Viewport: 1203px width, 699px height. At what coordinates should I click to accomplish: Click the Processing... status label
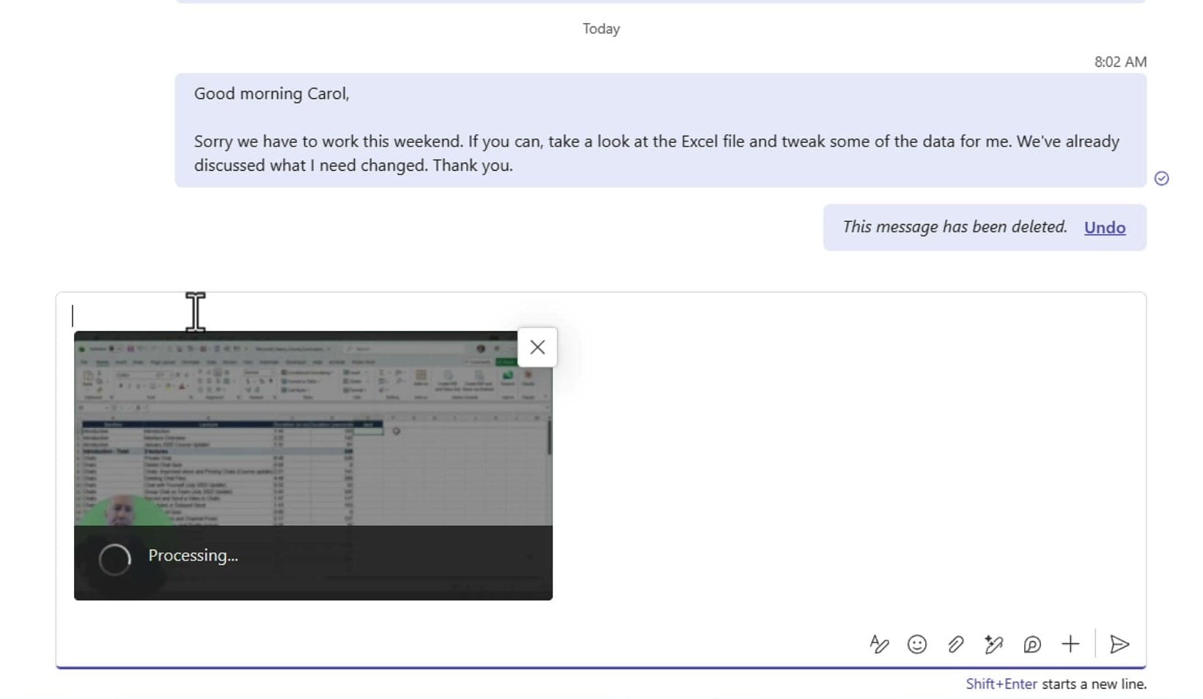193,555
